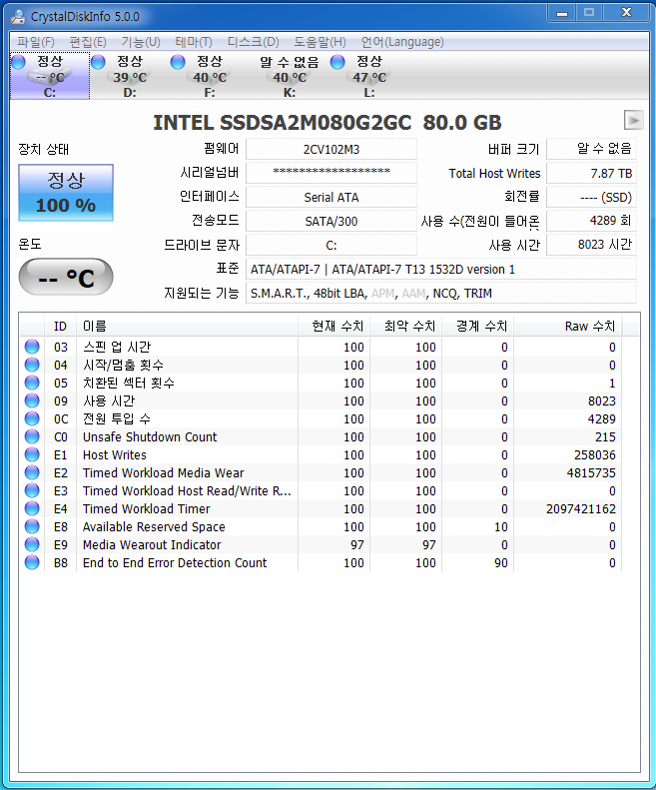Go to next disk with arrow button
The height and width of the screenshot is (790, 656).
[x=633, y=121]
